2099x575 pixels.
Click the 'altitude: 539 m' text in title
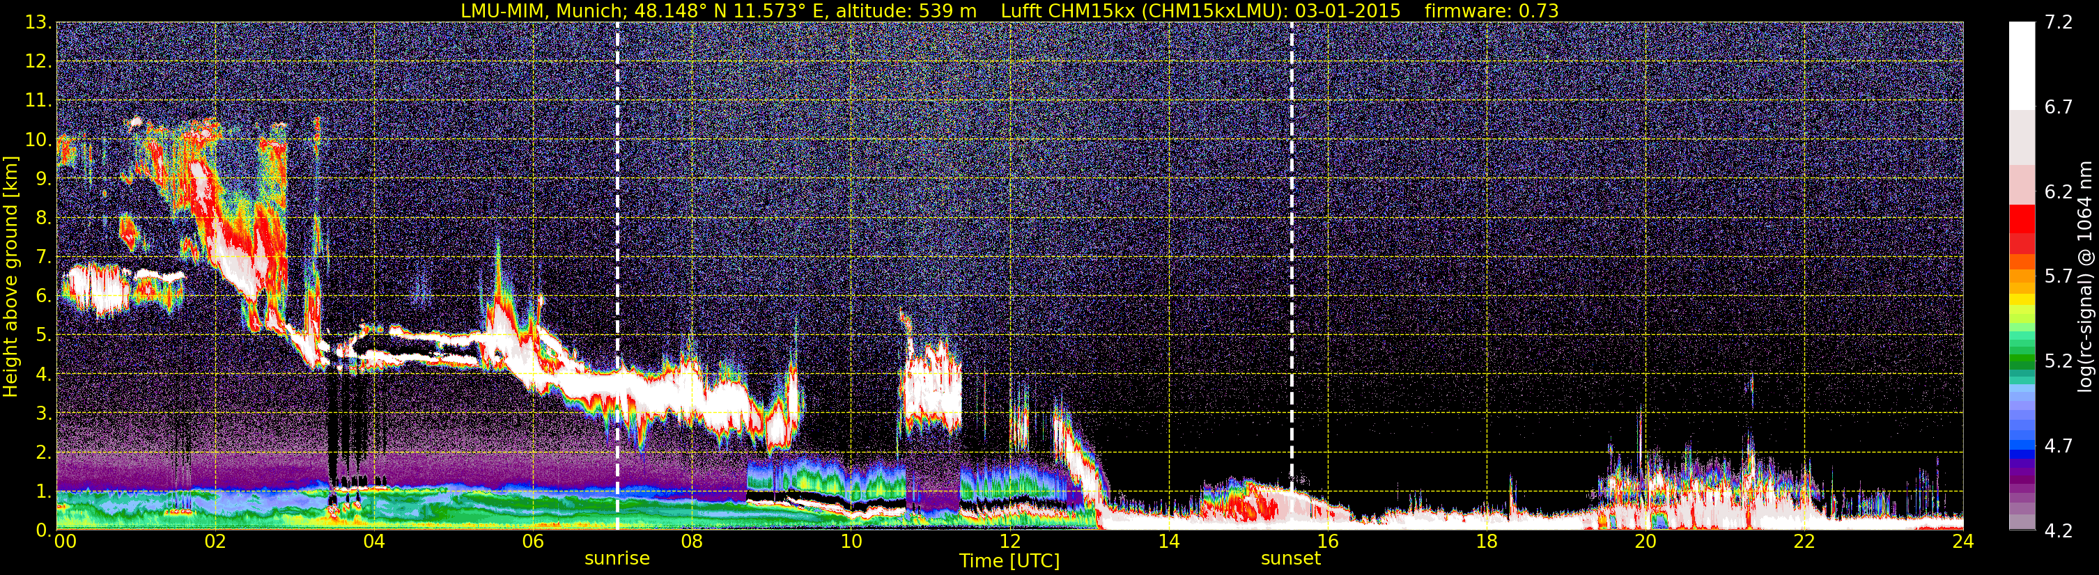(907, 10)
